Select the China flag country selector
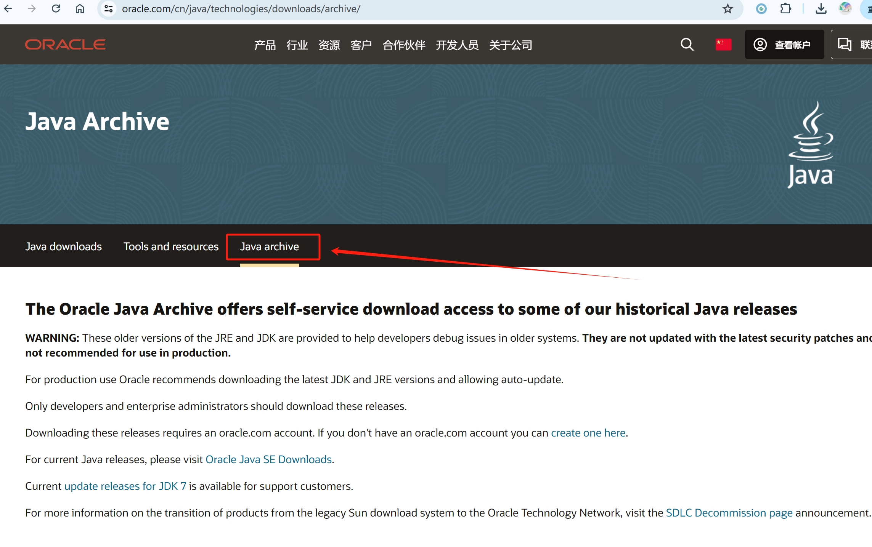The height and width of the screenshot is (547, 872). [x=723, y=45]
